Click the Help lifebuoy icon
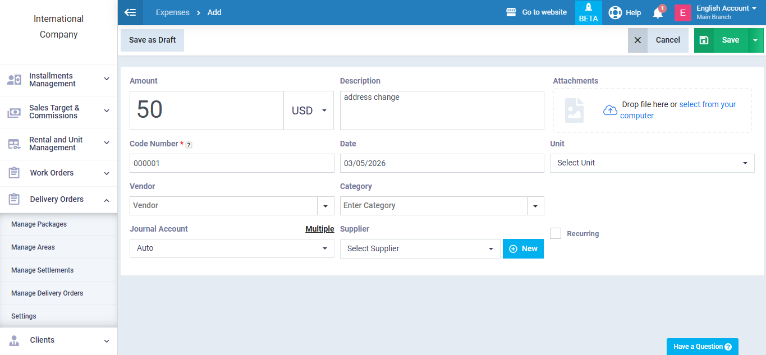Viewport: 766px width, 355px height. click(615, 12)
